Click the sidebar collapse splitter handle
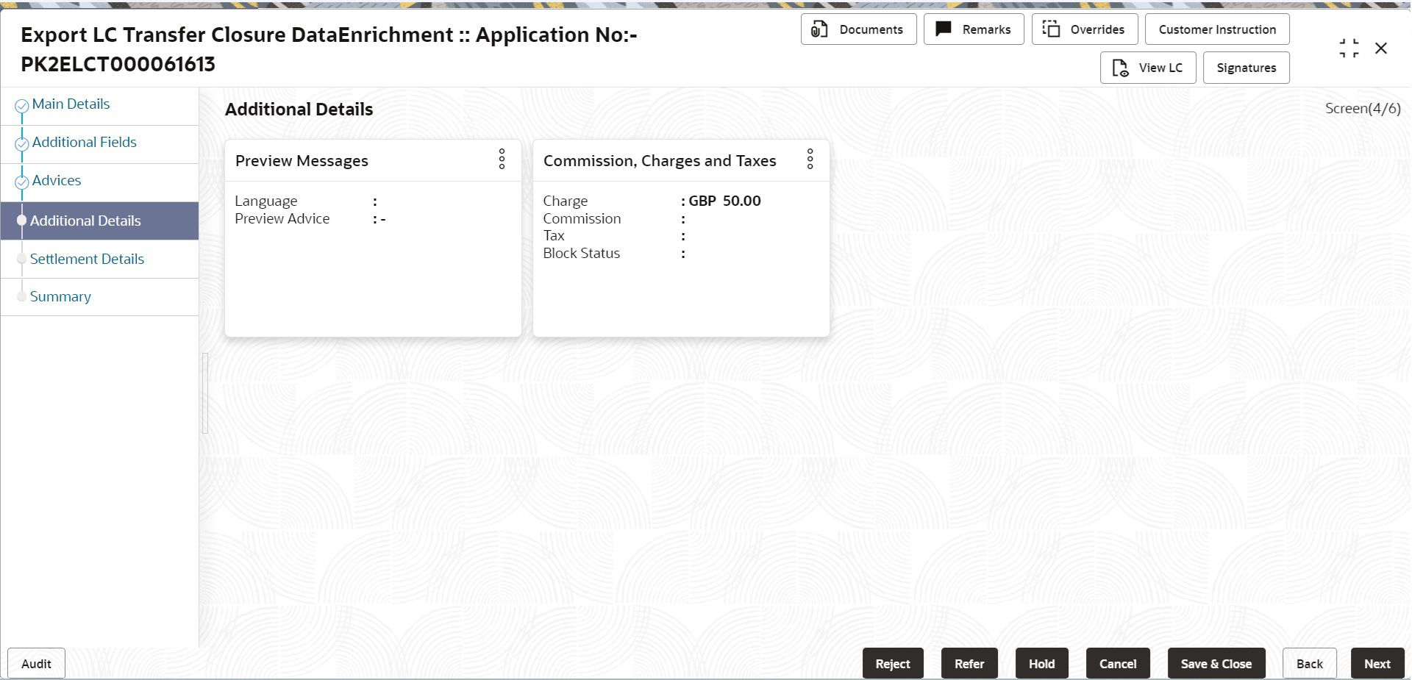The width and height of the screenshot is (1412, 680). [205, 393]
